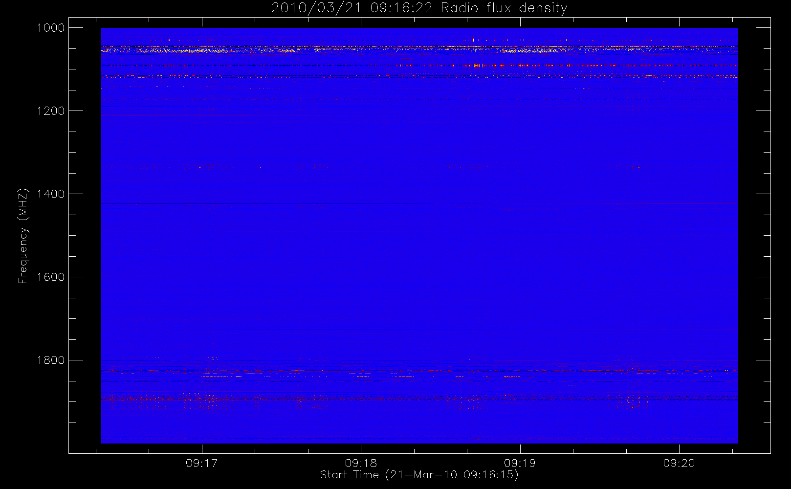Click the plot title "2010/03/21 09:16:22 Radio flux density"

click(419, 8)
